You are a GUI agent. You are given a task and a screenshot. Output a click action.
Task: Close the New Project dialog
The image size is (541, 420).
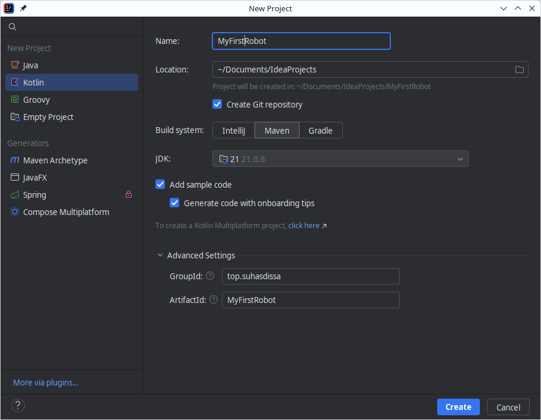(x=532, y=8)
